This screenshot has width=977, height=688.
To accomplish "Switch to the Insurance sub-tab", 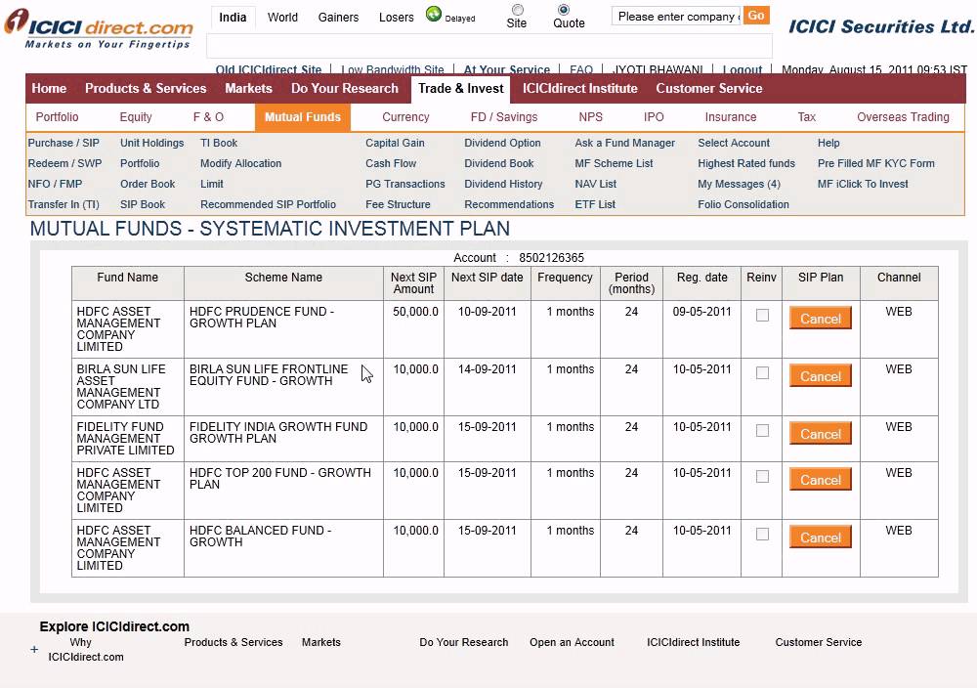I will click(731, 117).
